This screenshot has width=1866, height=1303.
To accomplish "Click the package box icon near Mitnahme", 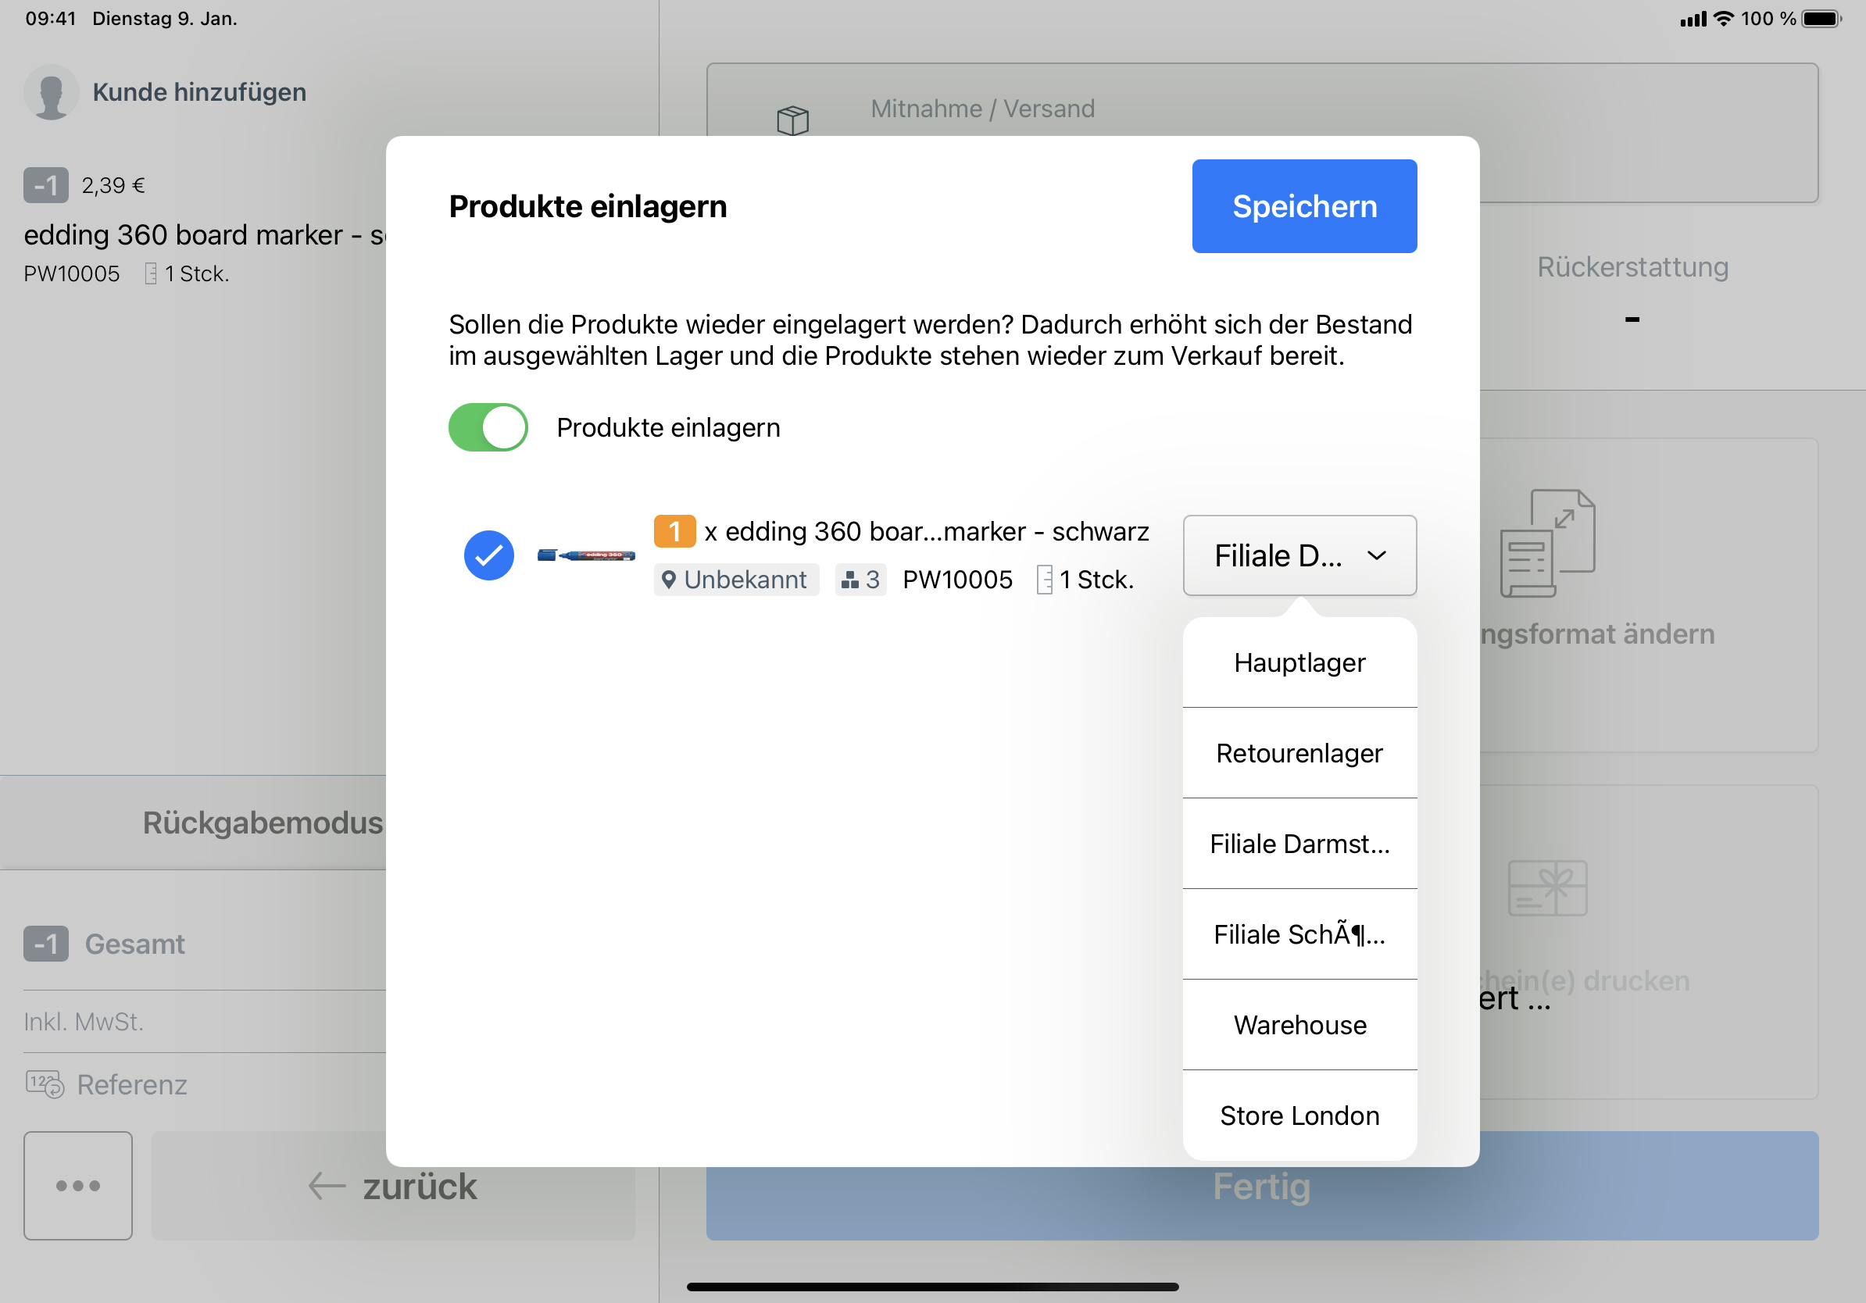I will point(792,120).
